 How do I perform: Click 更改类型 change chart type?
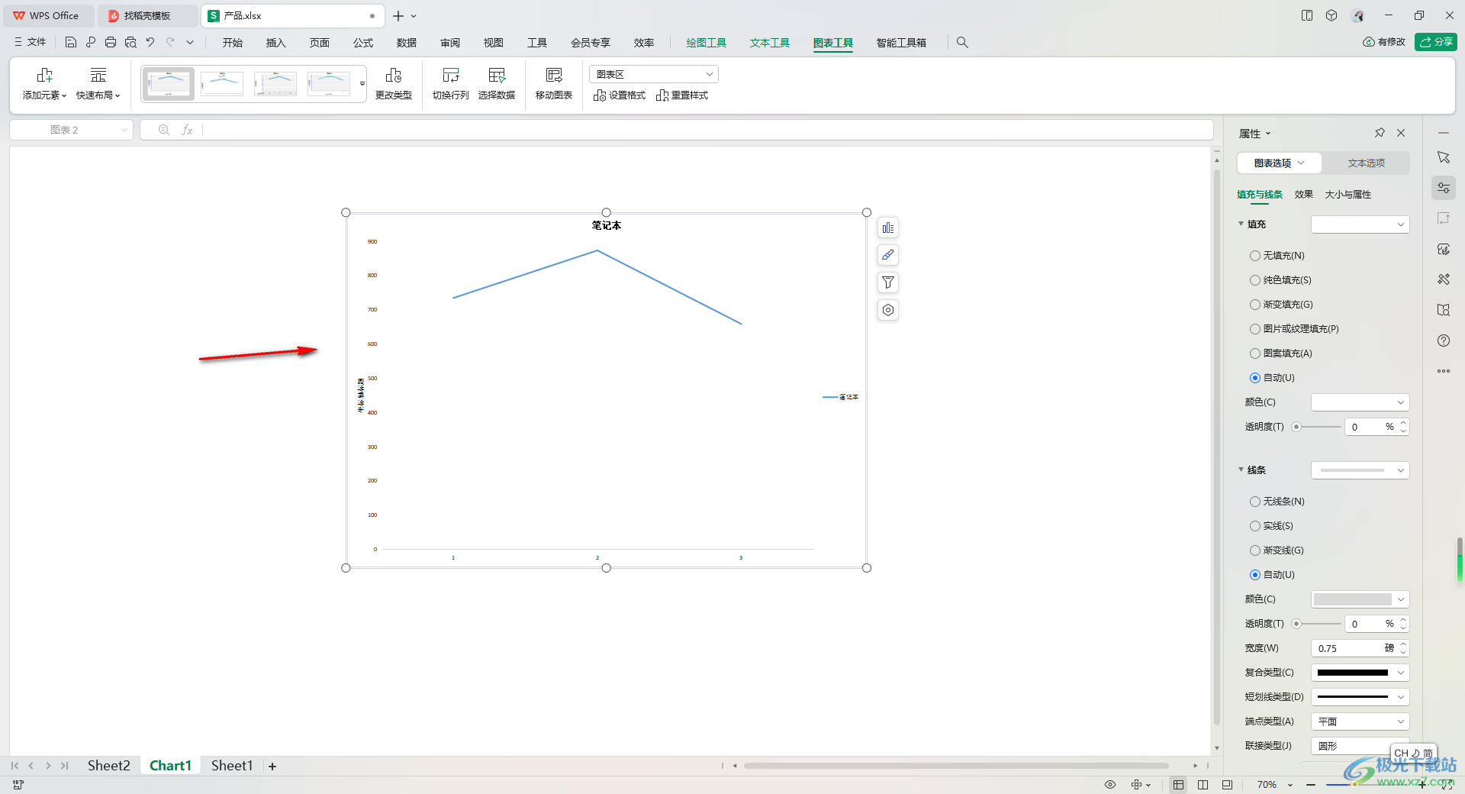394,84
